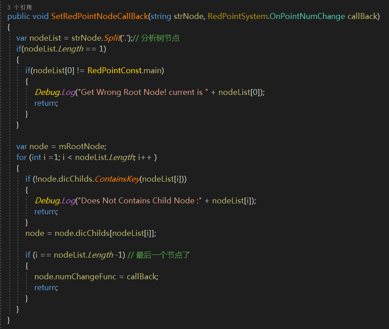The image size is (389, 329).
Task: Select the 'public' keyword in method signature
Action: pos(19,16)
